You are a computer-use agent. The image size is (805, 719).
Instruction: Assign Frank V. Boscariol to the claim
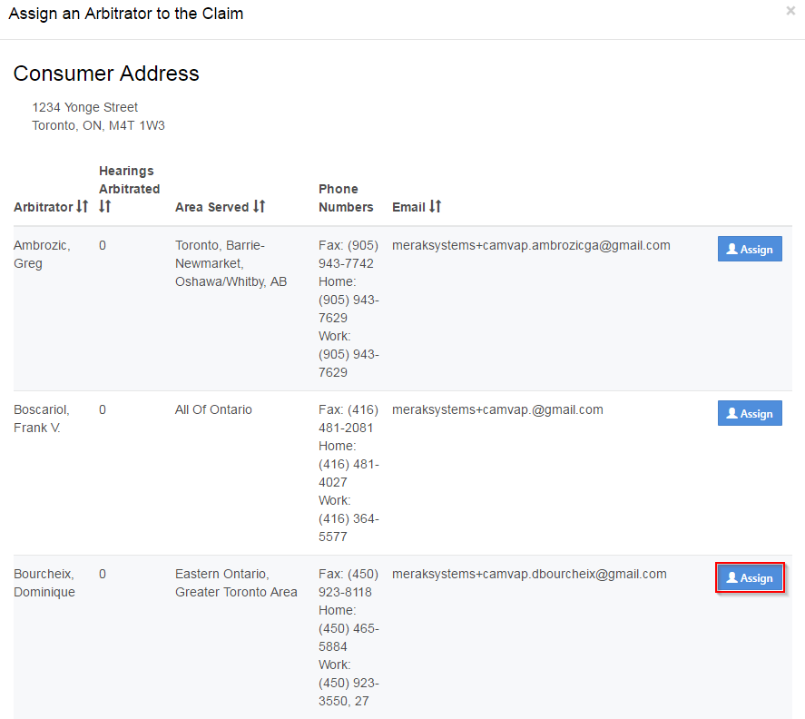click(x=749, y=414)
